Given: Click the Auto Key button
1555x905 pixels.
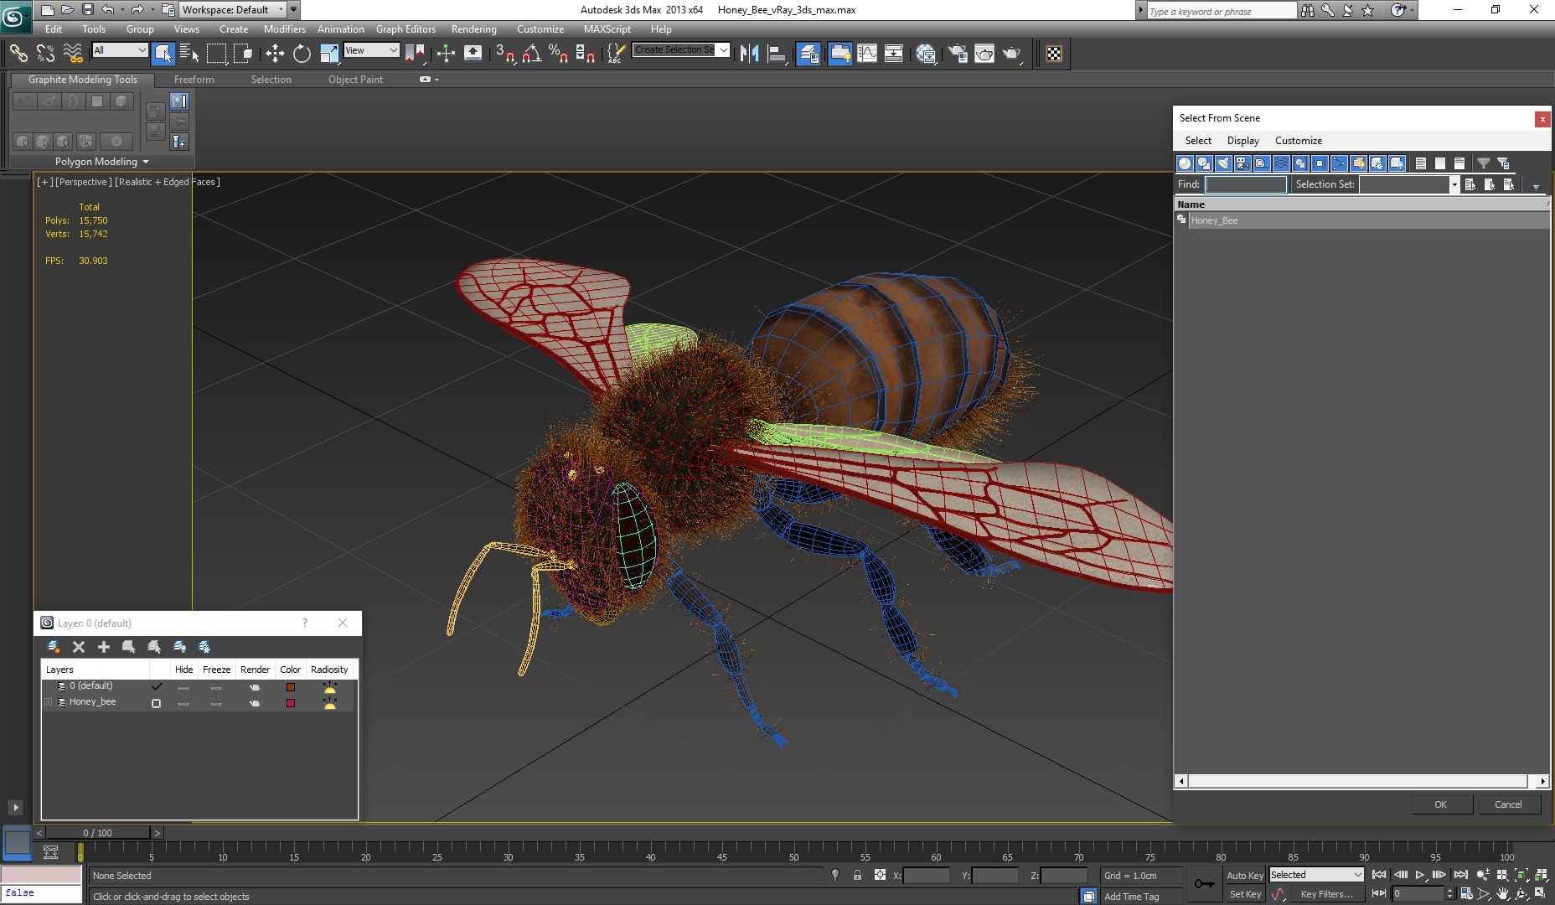Looking at the screenshot, I should pos(1245,876).
